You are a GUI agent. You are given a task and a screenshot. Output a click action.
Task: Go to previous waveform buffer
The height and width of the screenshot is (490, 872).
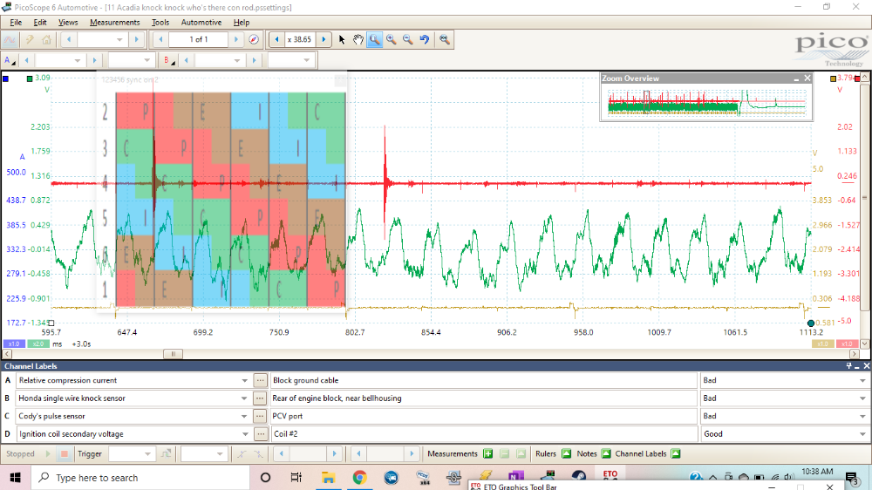(x=160, y=39)
